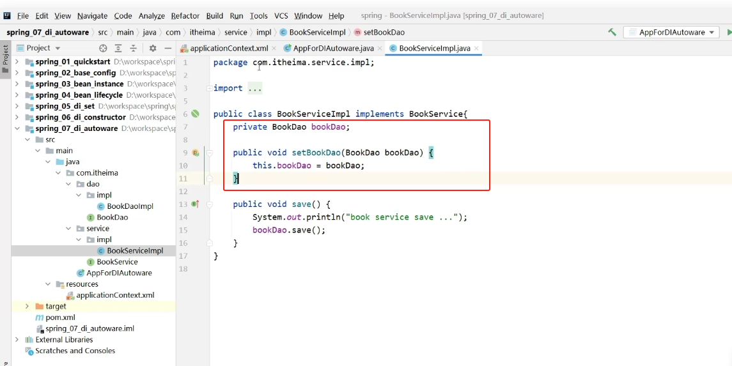Collapse the src folder
The image size is (732, 366).
[27, 139]
